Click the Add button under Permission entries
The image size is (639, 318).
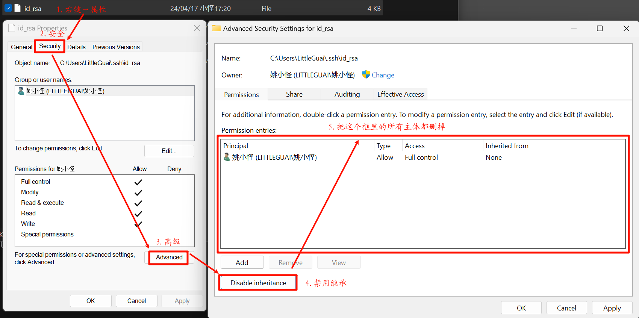click(x=242, y=262)
